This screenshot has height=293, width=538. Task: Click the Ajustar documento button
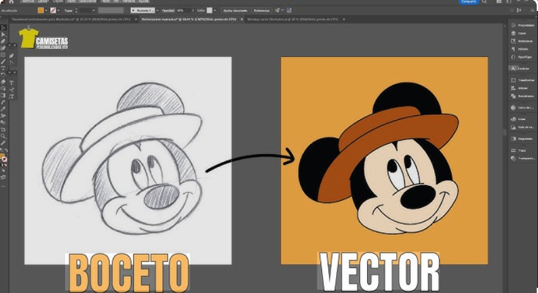[235, 10]
